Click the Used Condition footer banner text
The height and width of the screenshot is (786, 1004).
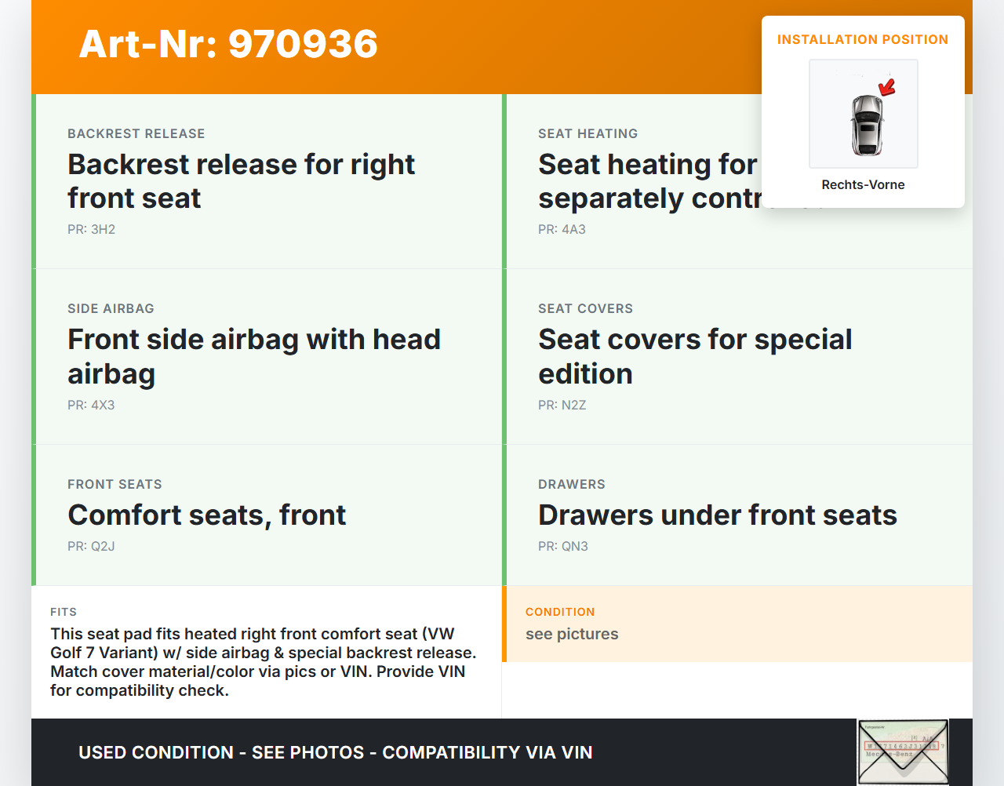point(335,752)
